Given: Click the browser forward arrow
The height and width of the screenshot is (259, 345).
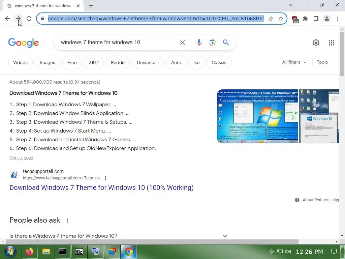Looking at the screenshot, I should (x=18, y=19).
